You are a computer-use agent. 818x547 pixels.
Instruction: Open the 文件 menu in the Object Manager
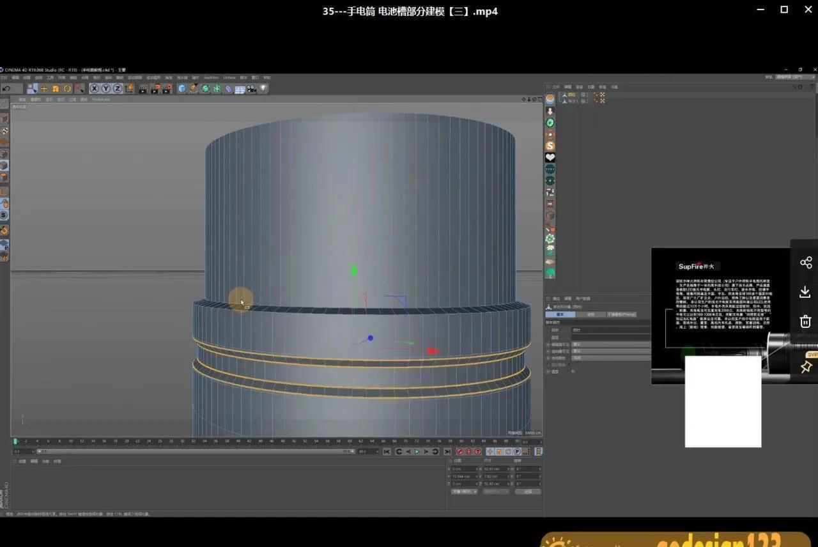point(550,86)
